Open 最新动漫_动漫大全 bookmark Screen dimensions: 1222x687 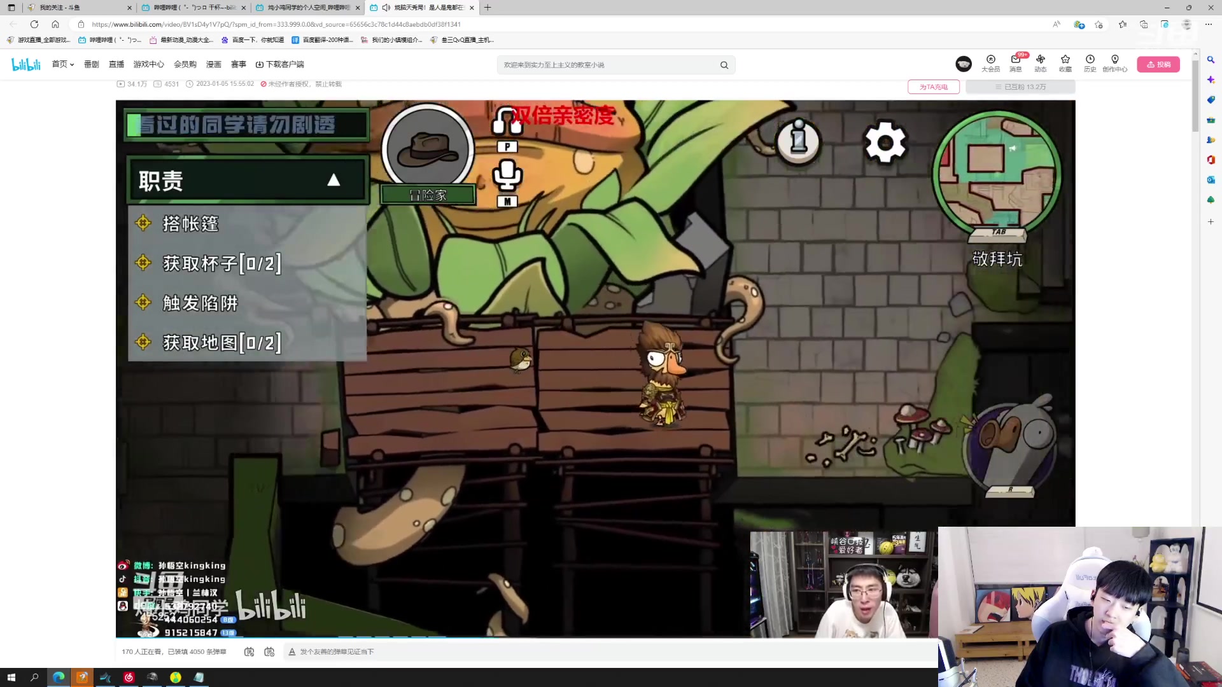coord(181,40)
